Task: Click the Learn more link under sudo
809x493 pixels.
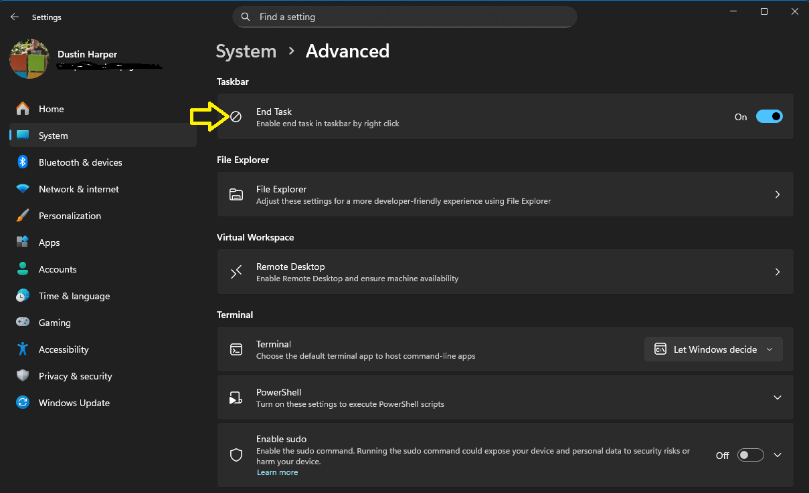Action: 277,472
